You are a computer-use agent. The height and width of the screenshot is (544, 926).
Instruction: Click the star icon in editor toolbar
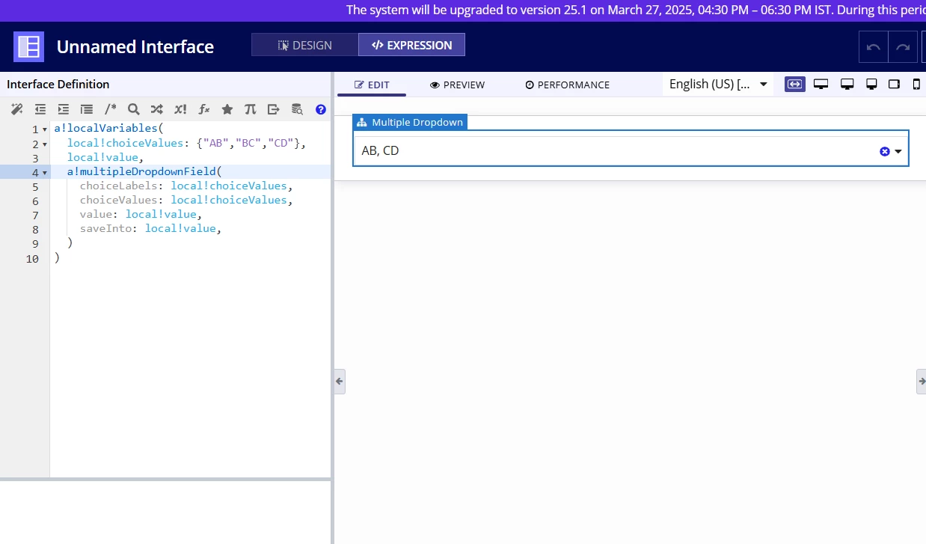click(x=227, y=109)
